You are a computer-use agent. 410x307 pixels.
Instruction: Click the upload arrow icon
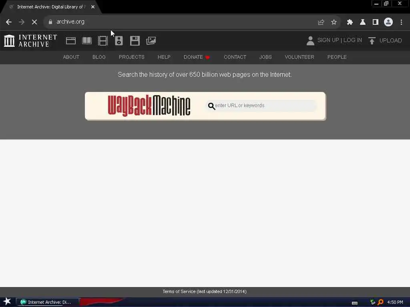(x=372, y=41)
